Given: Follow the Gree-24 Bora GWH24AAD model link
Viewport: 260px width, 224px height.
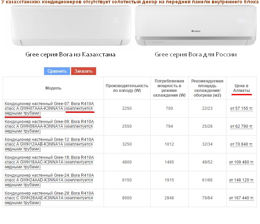Looking at the screenshot, I should pos(49,180).
